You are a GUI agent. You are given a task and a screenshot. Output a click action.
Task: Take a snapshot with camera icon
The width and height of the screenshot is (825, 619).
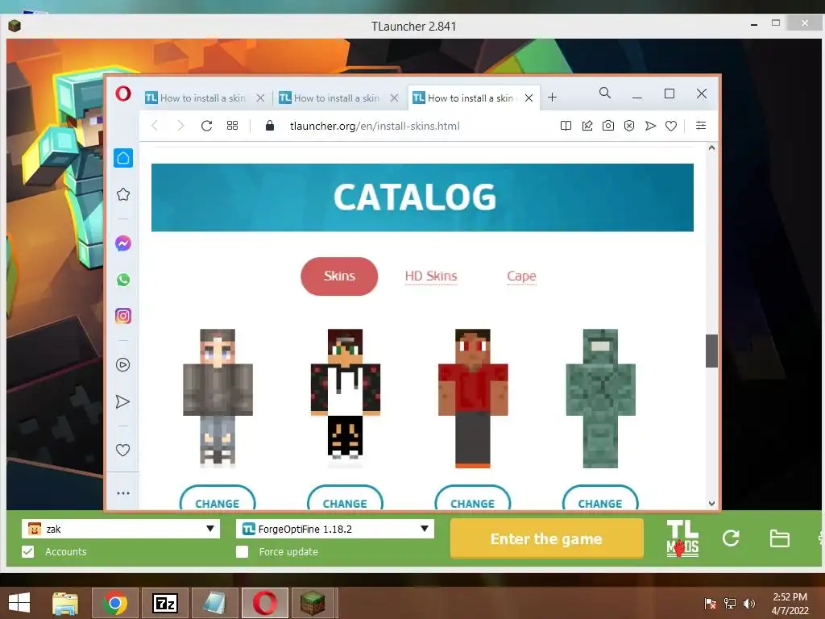pyautogui.click(x=607, y=126)
